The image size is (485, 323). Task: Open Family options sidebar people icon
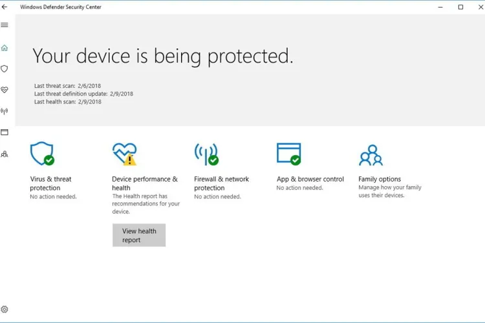click(5, 154)
